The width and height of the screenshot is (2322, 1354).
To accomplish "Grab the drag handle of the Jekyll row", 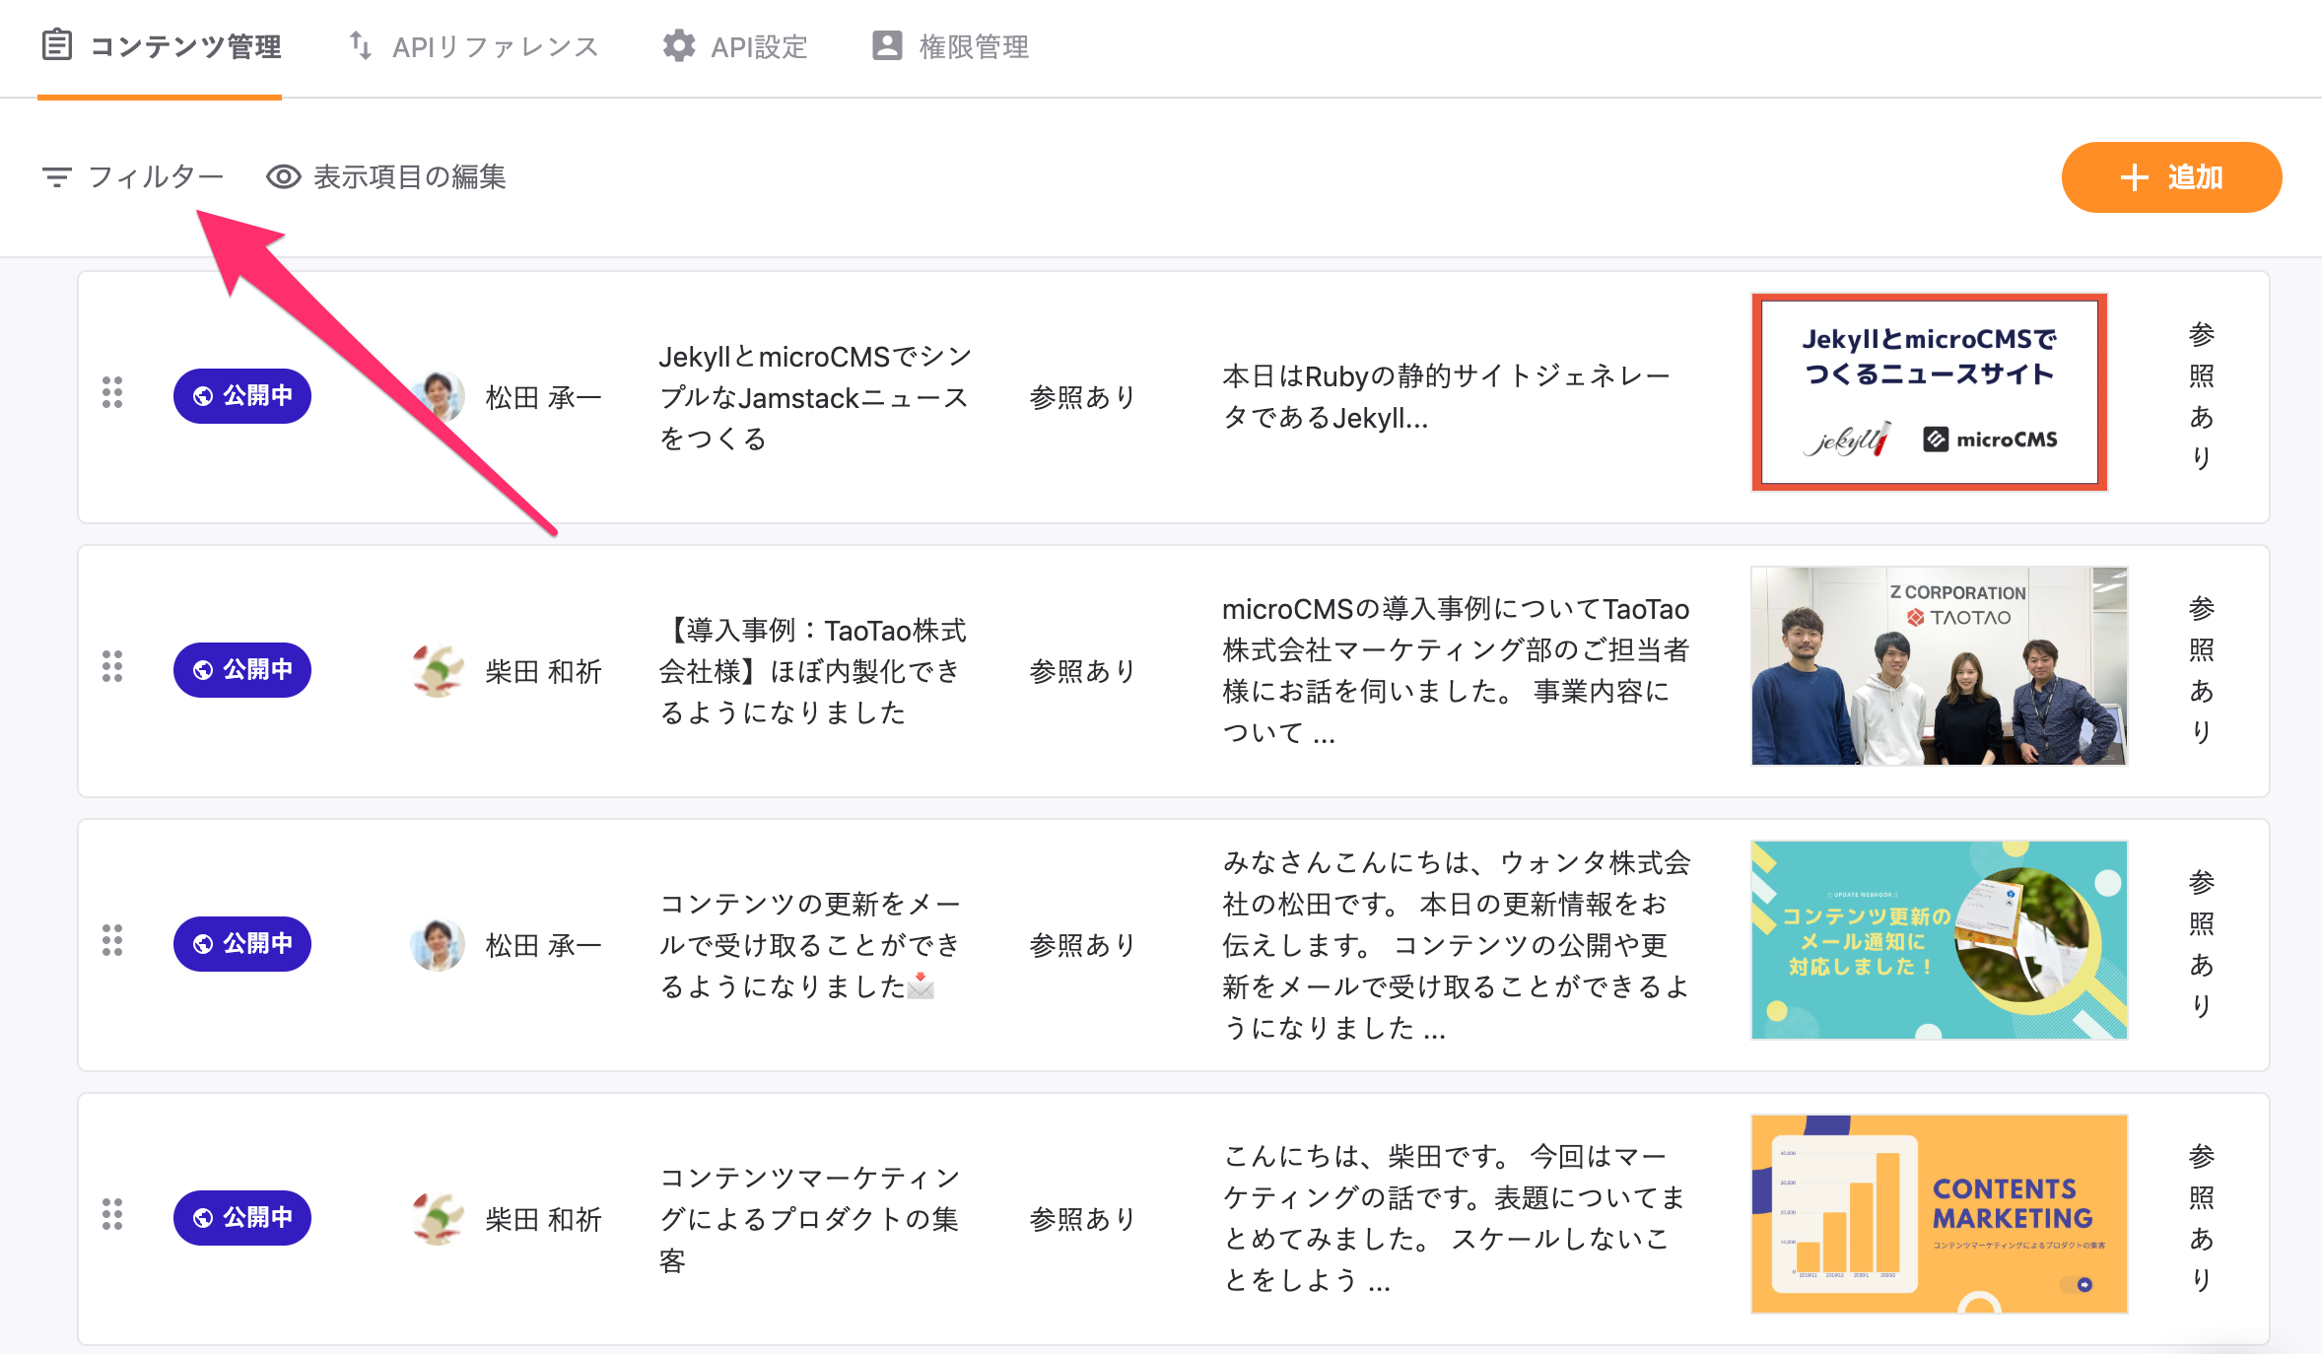I will point(112,393).
